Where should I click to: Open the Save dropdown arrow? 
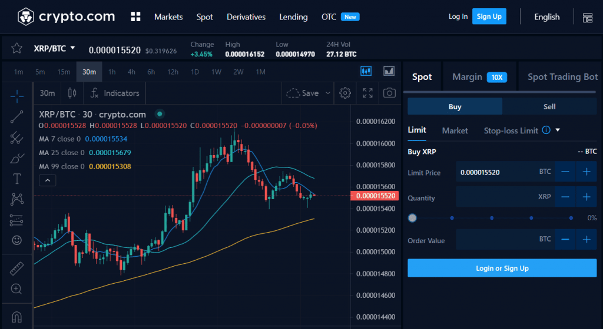click(x=327, y=93)
